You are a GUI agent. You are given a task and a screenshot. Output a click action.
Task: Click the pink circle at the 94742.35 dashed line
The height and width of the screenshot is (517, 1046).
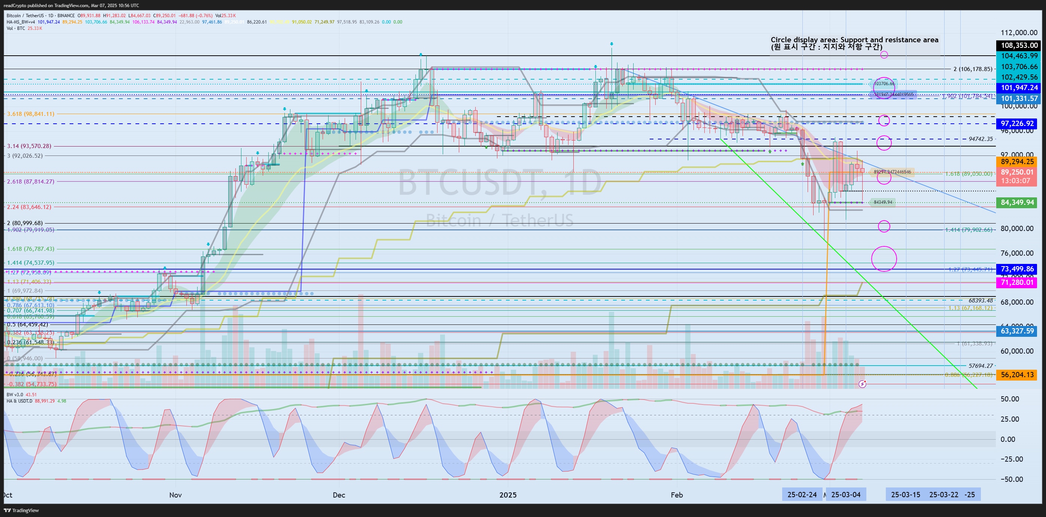tap(884, 142)
